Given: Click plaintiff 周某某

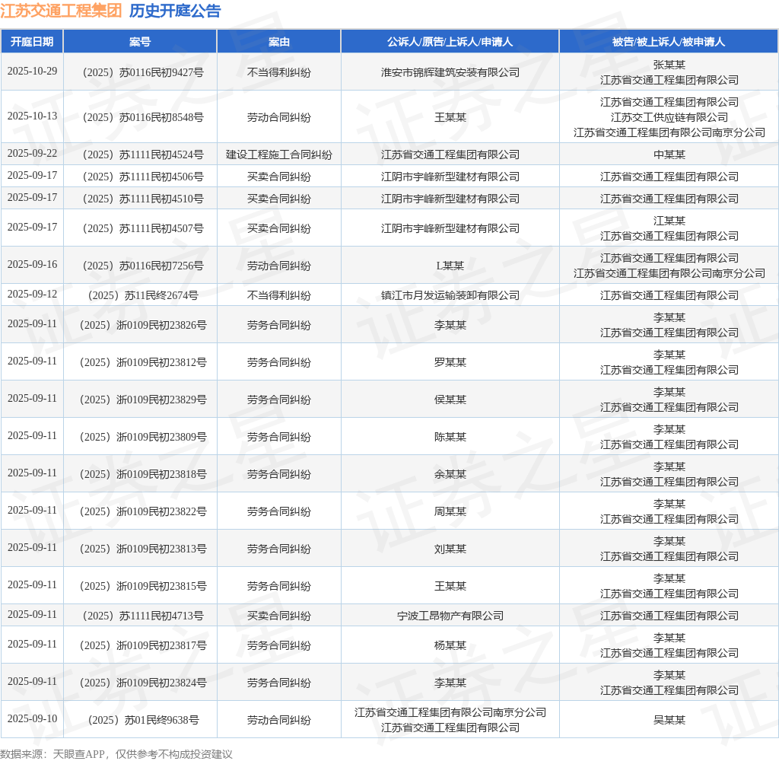Looking at the screenshot, I should tap(450, 511).
